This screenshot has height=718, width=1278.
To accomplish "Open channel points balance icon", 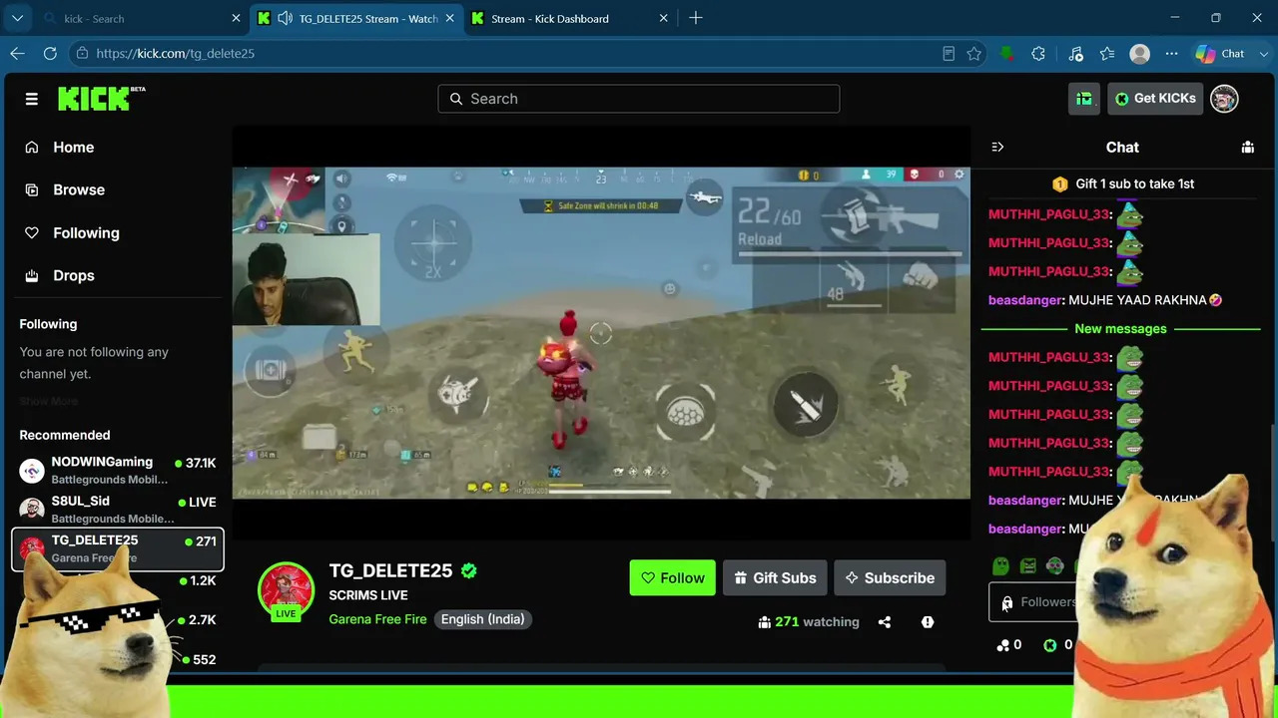I will (1002, 645).
